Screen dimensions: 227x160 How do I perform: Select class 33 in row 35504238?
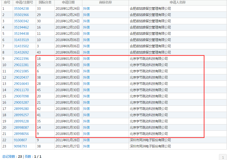tap(39, 9)
